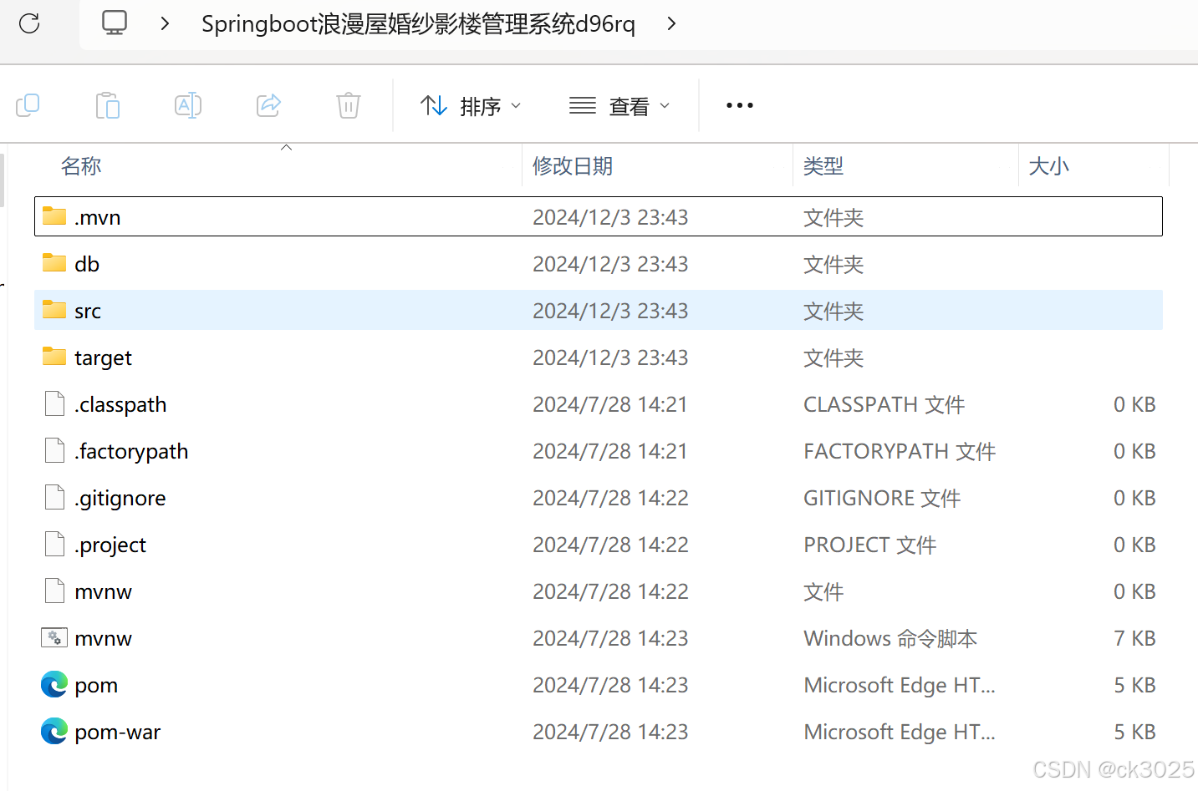Sort by the 大小 column header
Viewport: 1198px width, 791px height.
pyautogui.click(x=1048, y=166)
